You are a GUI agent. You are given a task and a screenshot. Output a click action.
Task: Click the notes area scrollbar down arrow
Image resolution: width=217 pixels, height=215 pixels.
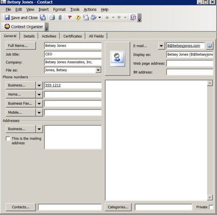click(x=210, y=197)
